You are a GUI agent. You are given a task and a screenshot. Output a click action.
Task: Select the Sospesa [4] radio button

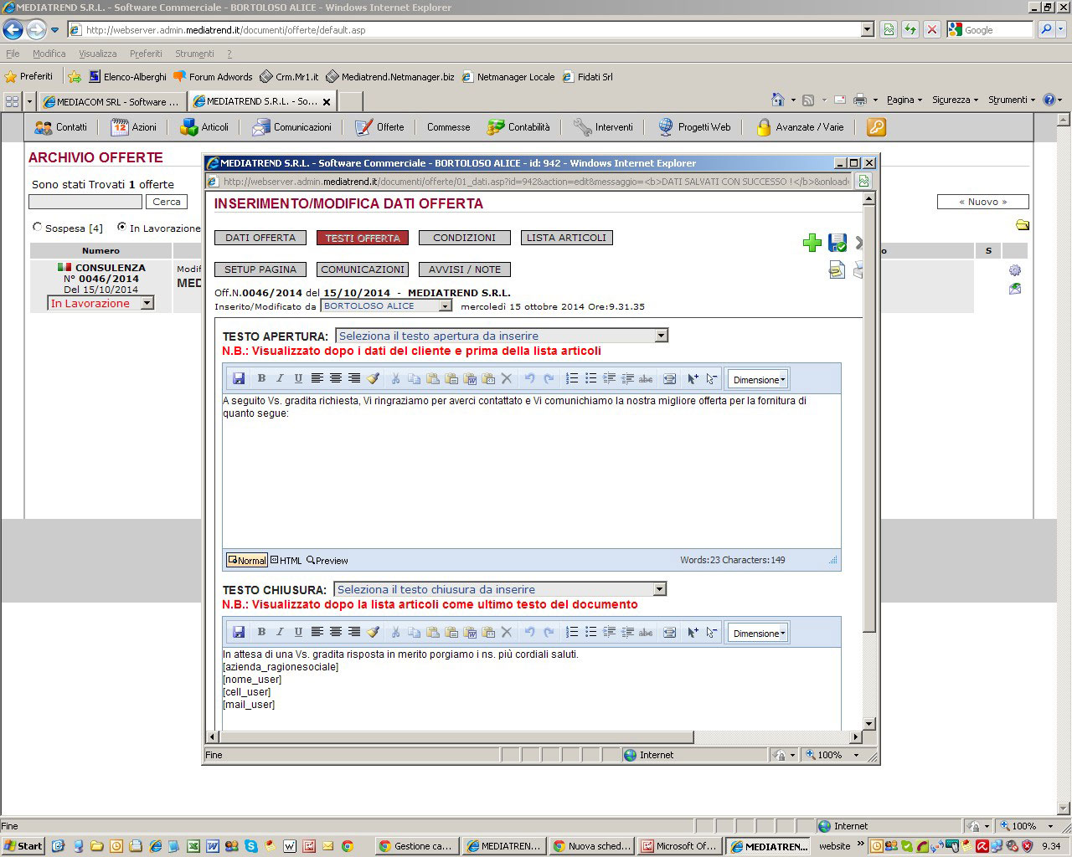click(x=37, y=227)
